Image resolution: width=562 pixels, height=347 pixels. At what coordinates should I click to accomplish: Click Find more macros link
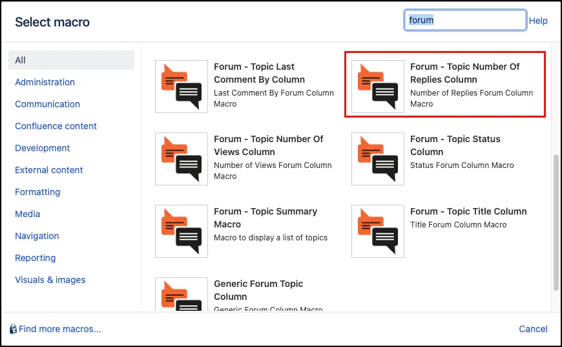click(60, 329)
